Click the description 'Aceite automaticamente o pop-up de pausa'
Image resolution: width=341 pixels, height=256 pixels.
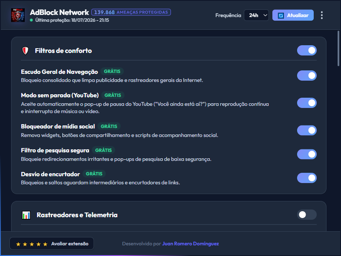[145, 108]
